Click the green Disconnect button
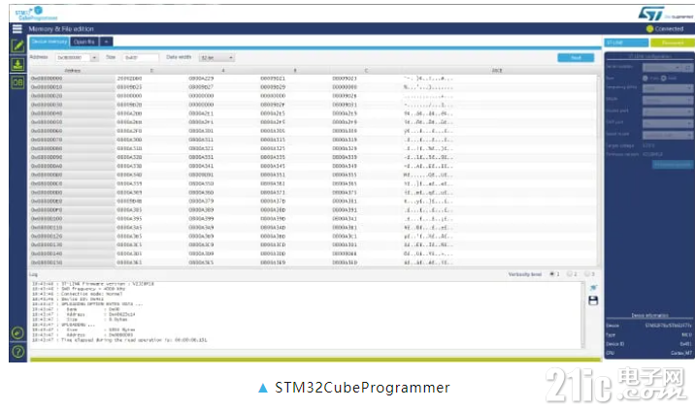 pyautogui.click(x=672, y=43)
